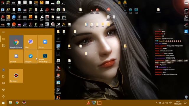Open the Zoom tile
Image resolution: width=189 pixels, height=106 pixels.
(45, 42)
